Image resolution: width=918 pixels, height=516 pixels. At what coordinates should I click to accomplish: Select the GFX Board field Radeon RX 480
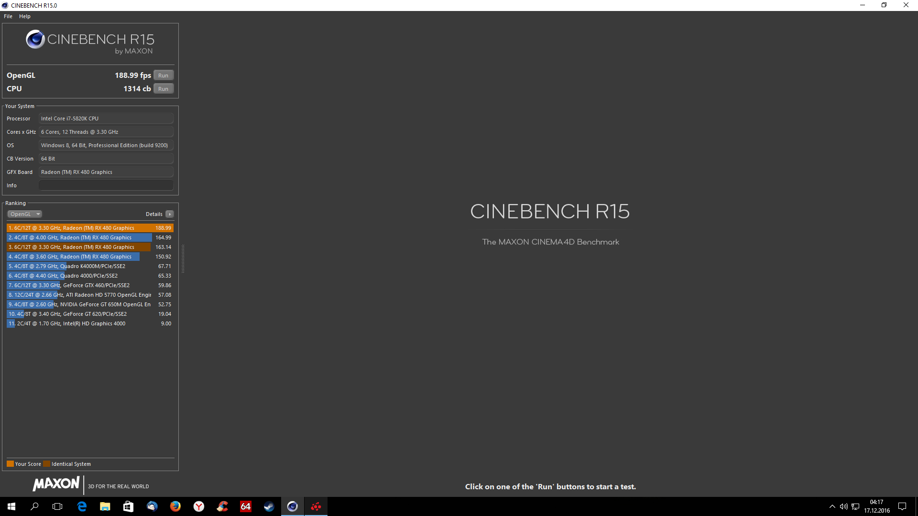[106, 172]
